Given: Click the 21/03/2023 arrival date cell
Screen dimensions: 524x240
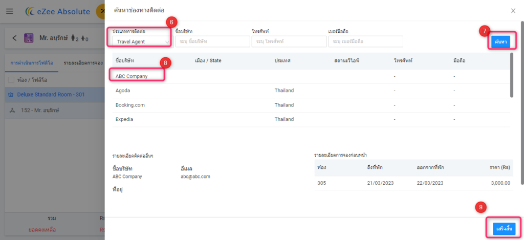Looking at the screenshot, I should pyautogui.click(x=380, y=183).
